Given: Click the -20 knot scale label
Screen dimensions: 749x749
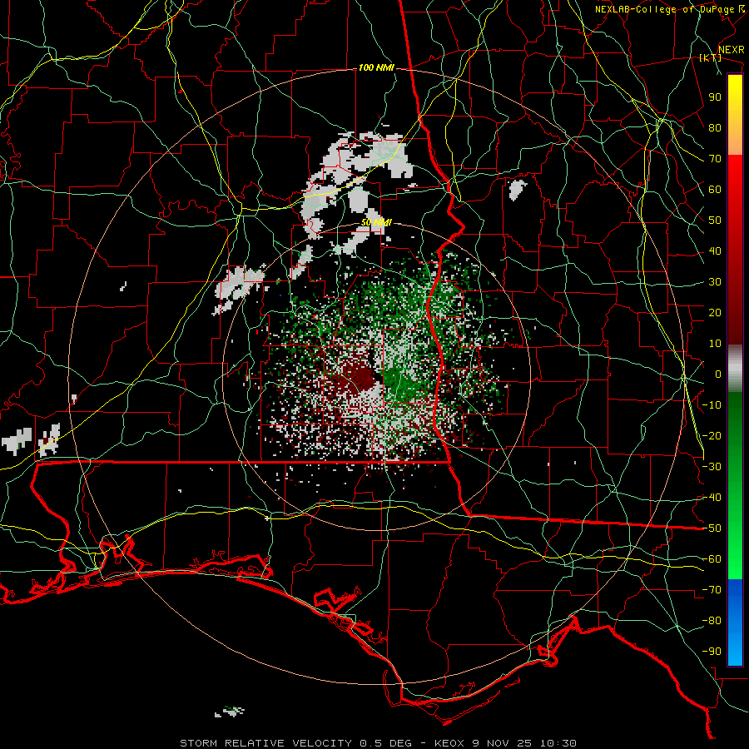Looking at the screenshot, I should 712,436.
